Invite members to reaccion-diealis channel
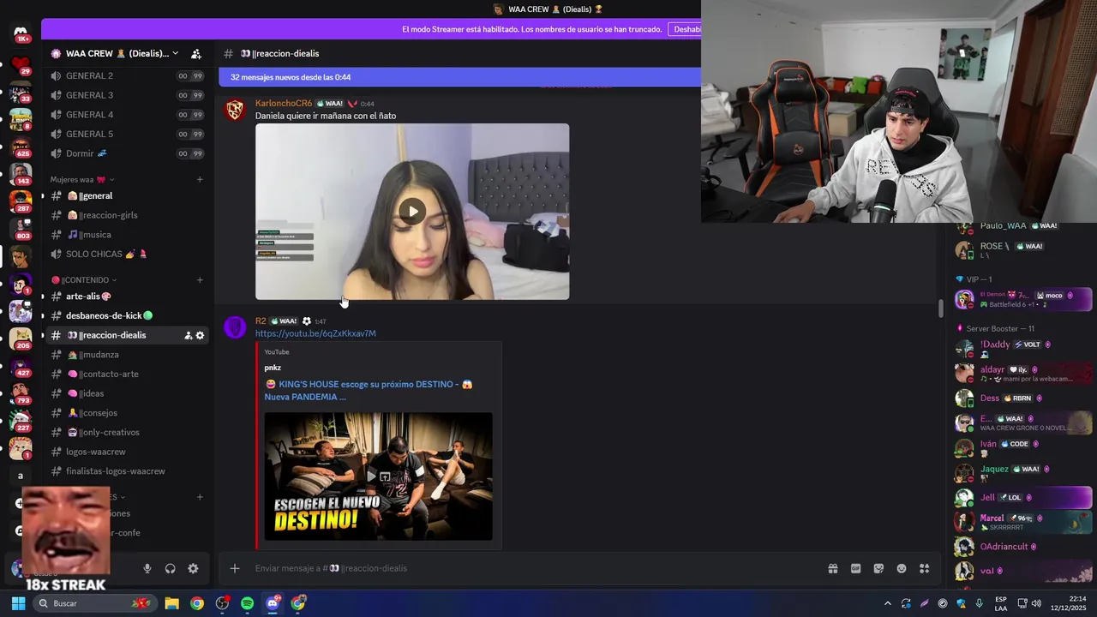The image size is (1097, 617). (188, 335)
